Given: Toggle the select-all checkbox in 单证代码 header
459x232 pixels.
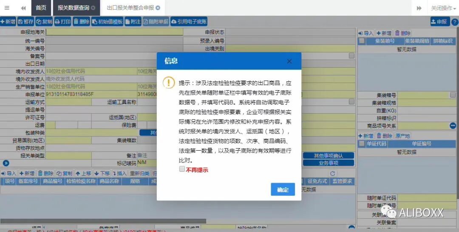Looking at the screenshot, I should pyautogui.click(x=362, y=144).
